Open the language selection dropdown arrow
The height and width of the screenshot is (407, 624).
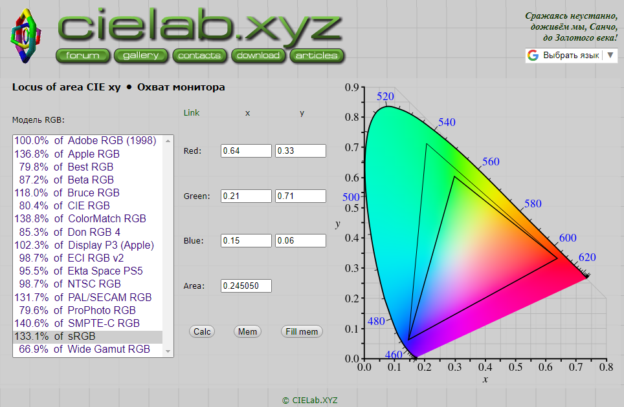pyautogui.click(x=610, y=56)
